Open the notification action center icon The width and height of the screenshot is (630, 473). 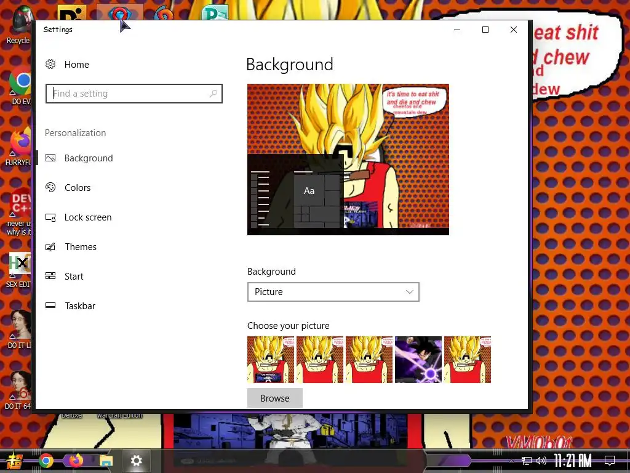(610, 461)
